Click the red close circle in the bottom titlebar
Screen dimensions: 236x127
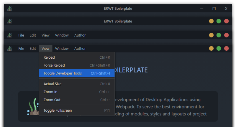tap(226, 49)
